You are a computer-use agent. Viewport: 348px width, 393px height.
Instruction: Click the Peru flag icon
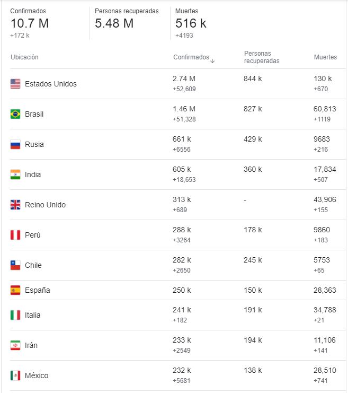pyautogui.click(x=15, y=235)
